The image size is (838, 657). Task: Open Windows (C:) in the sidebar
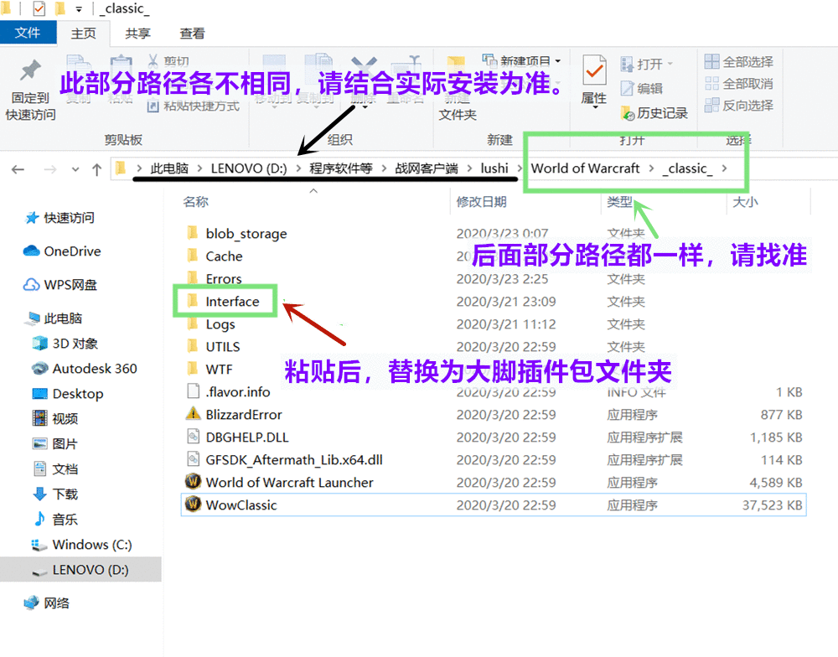91,545
